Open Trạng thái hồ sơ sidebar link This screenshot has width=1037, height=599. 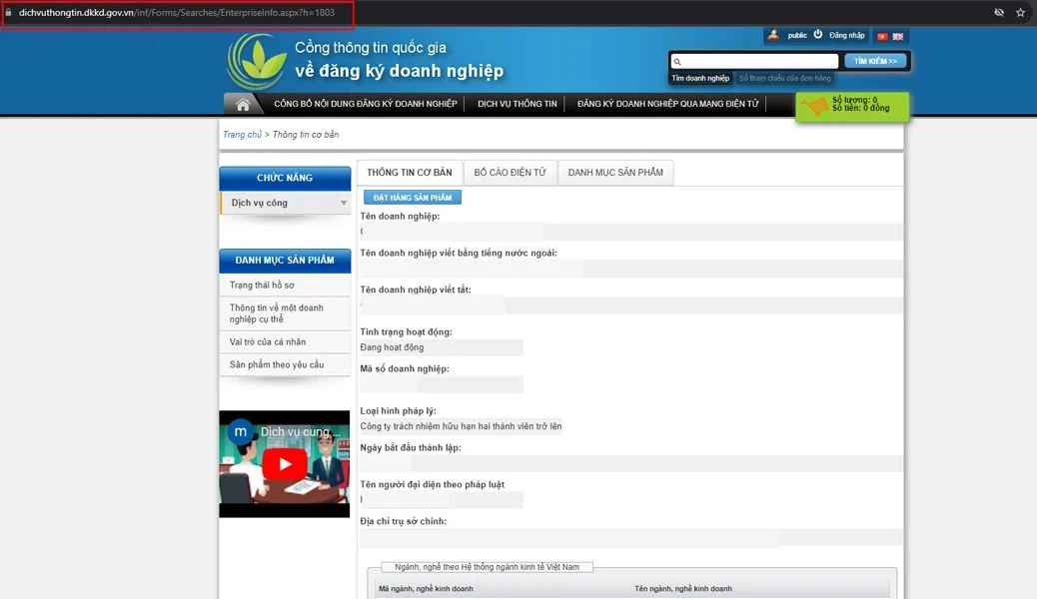pos(262,286)
